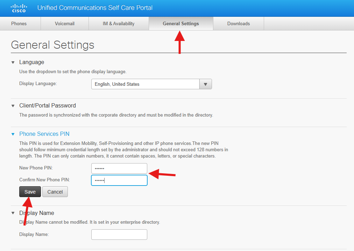Switch to the Voicemail tab
Image resolution: width=354 pixels, height=251 pixels.
pyautogui.click(x=65, y=23)
